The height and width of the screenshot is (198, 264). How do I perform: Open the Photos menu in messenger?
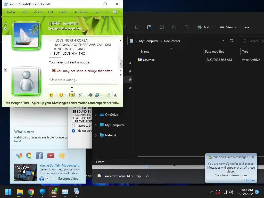point(10,12)
